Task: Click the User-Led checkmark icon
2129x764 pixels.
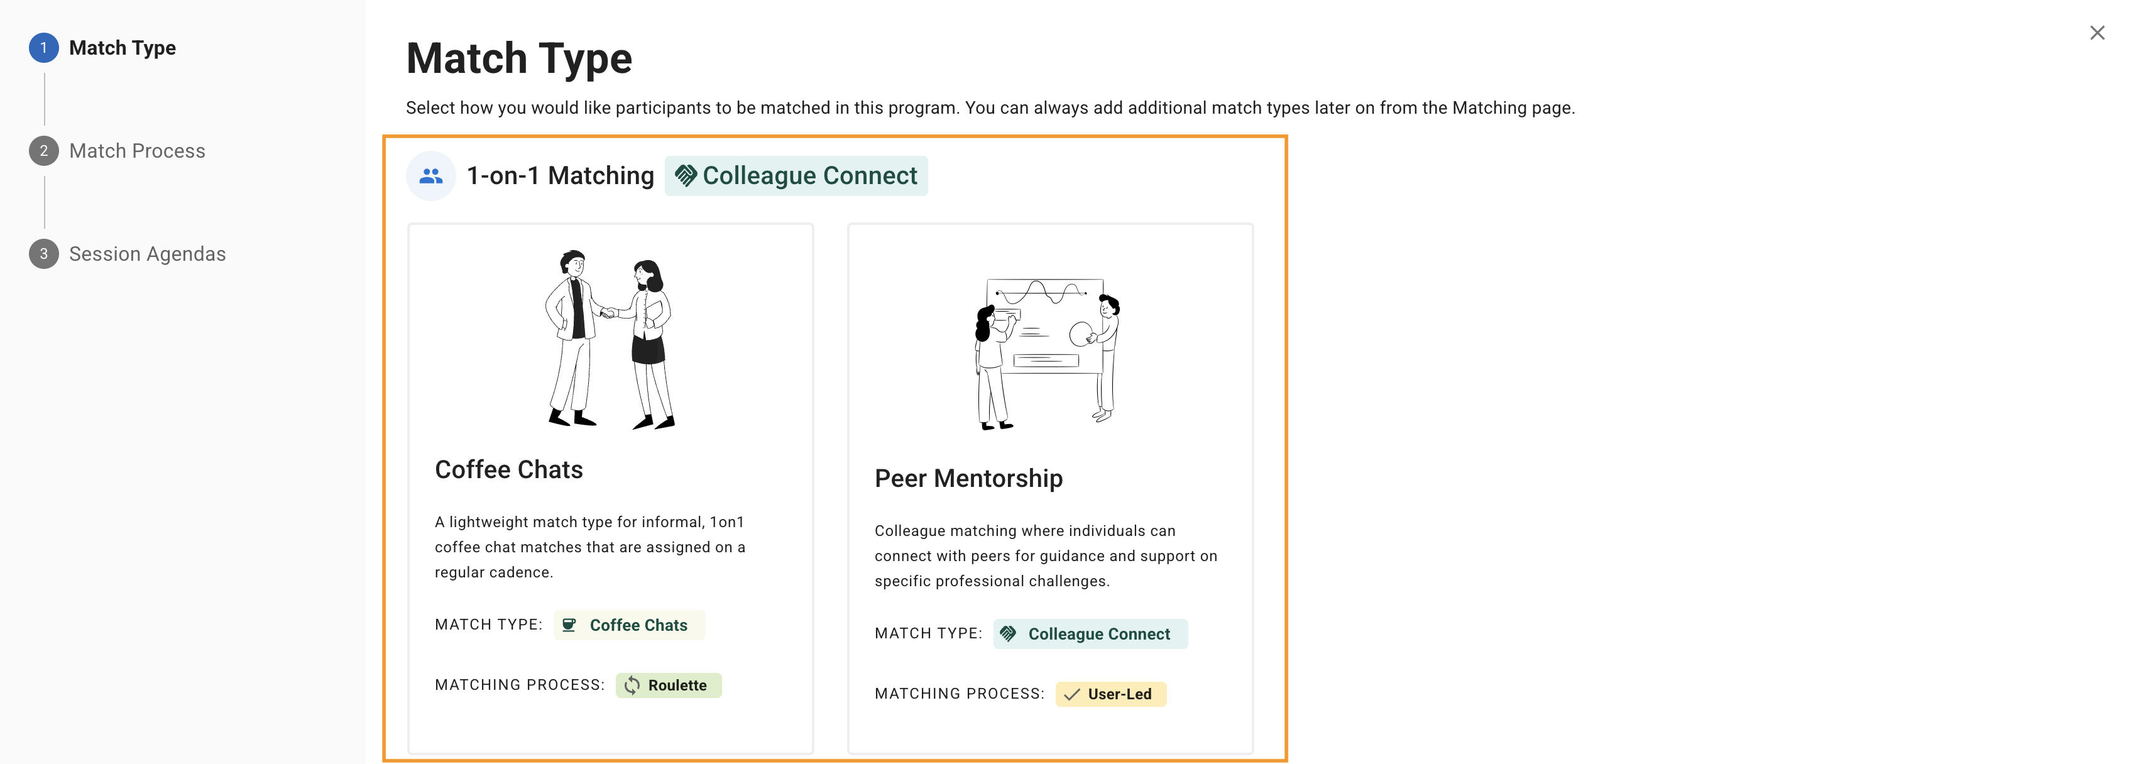Action: click(1072, 695)
